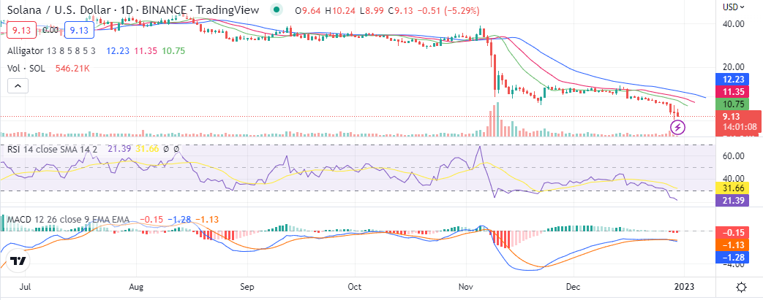The image size is (763, 300).
Task: Click the 40.00 price scale value
Action: click(x=734, y=24)
